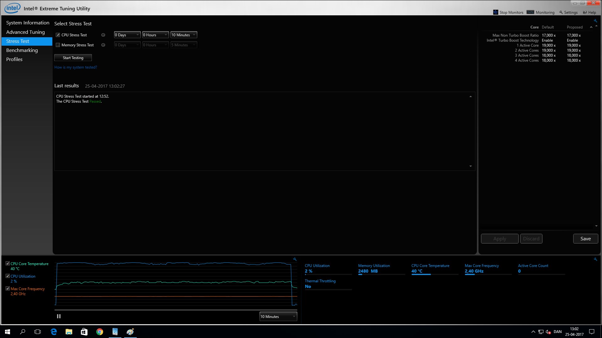Viewport: 602px width, 338px height.
Task: Click the Save profile button
Action: 585,238
